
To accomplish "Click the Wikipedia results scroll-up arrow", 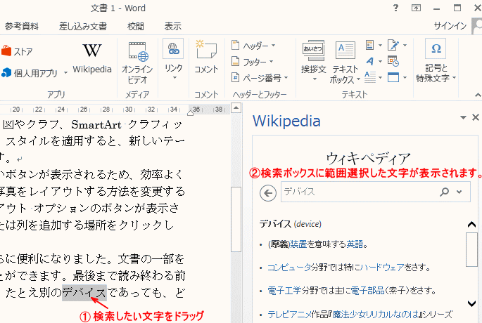I will 471,225.
